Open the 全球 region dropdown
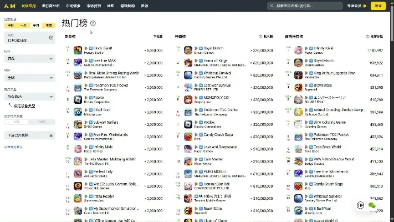This screenshot has height=222, width=394. coord(30,78)
